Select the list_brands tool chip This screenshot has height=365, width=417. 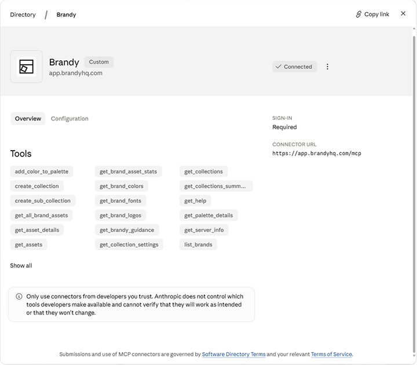click(x=198, y=244)
